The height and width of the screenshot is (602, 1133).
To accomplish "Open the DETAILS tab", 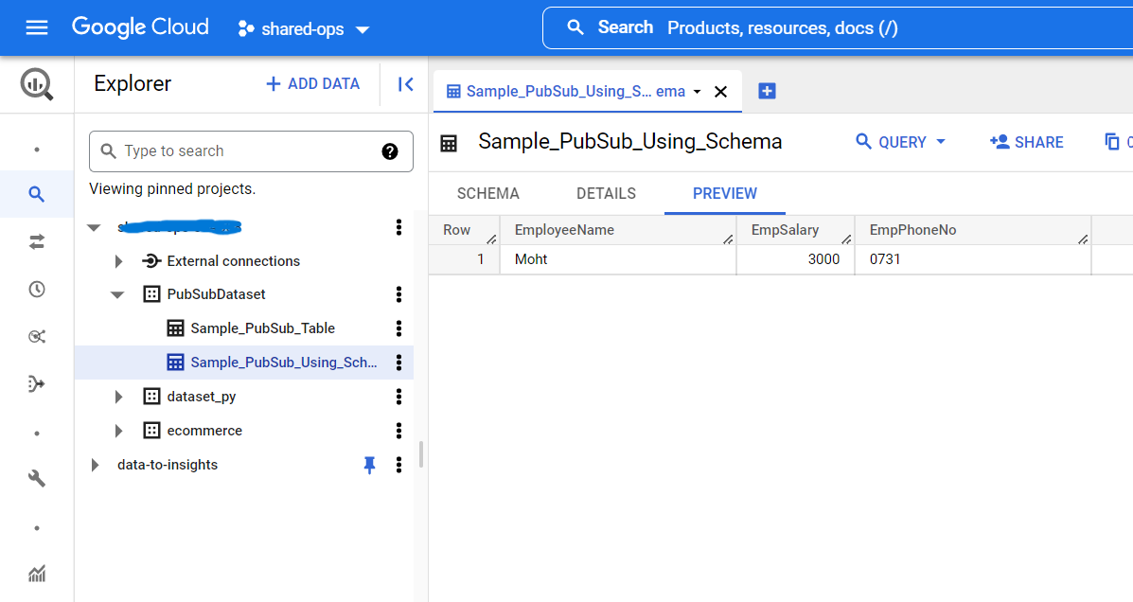I will tap(605, 193).
